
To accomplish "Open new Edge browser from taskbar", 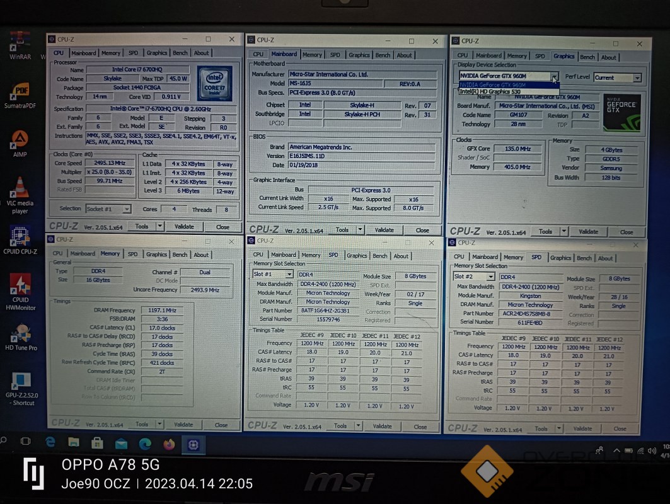I will tap(145, 444).
